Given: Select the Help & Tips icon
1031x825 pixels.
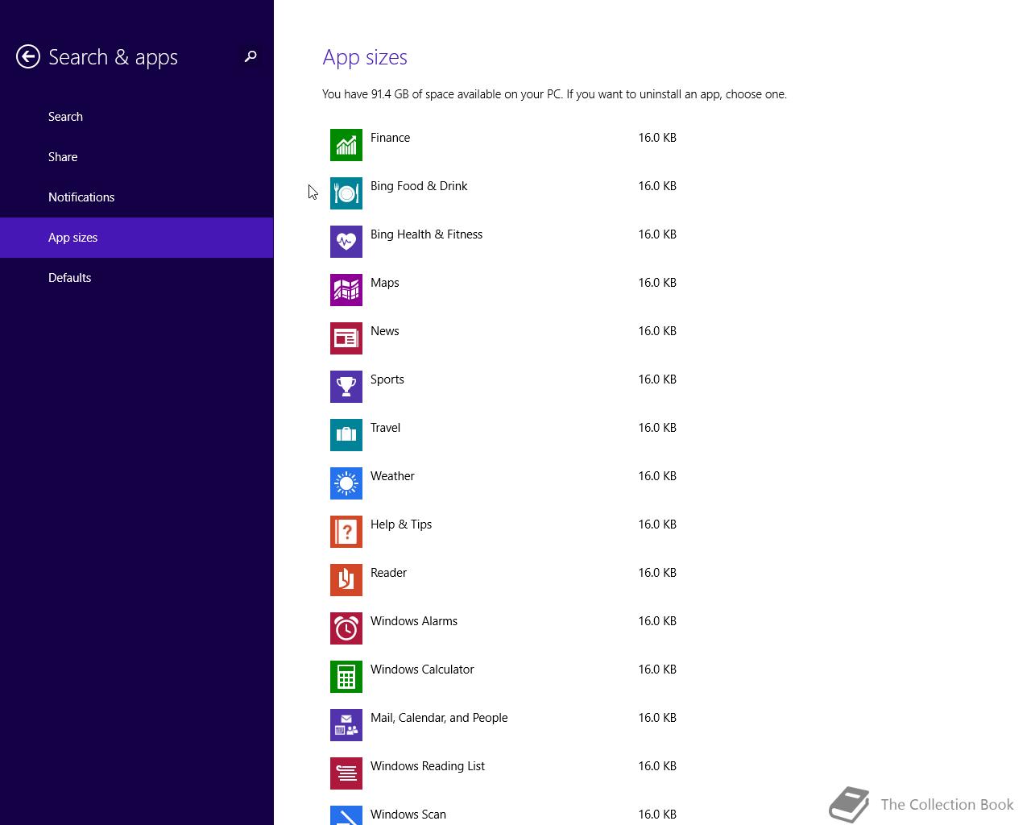Looking at the screenshot, I should (346, 532).
